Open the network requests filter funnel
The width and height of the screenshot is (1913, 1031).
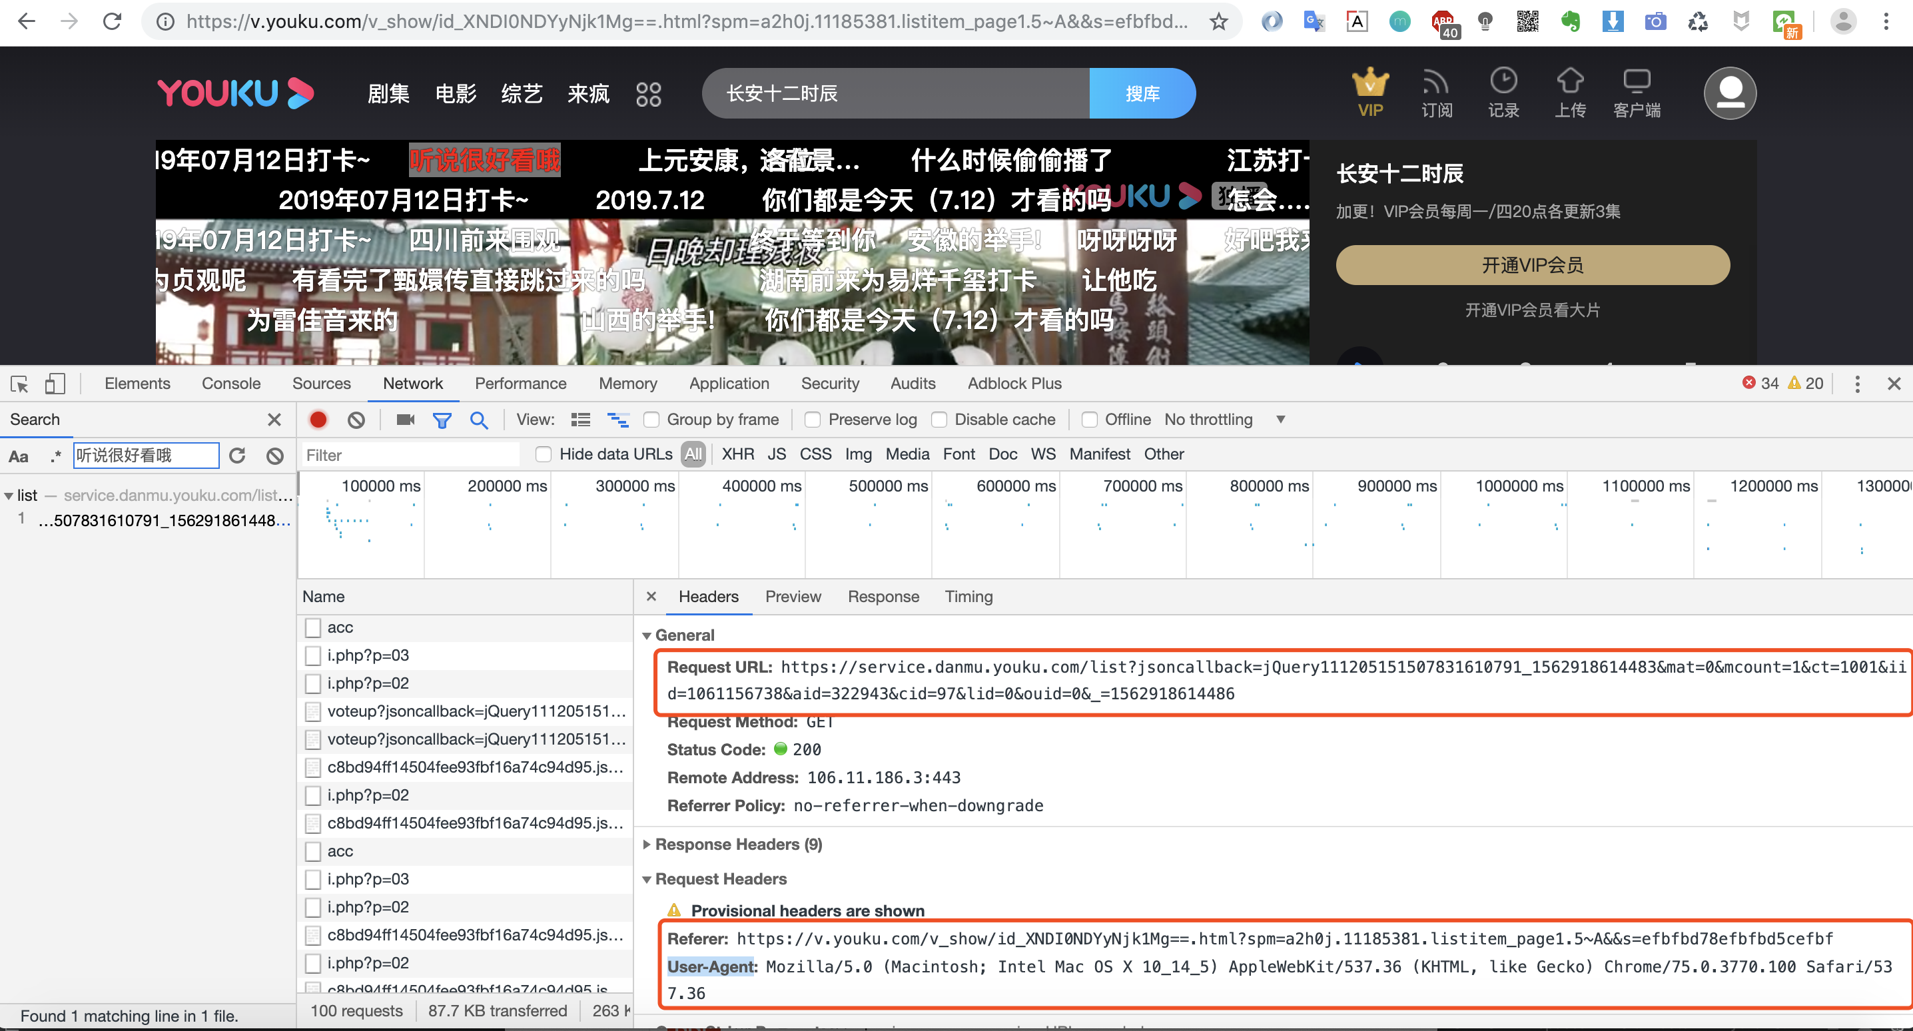pos(442,420)
